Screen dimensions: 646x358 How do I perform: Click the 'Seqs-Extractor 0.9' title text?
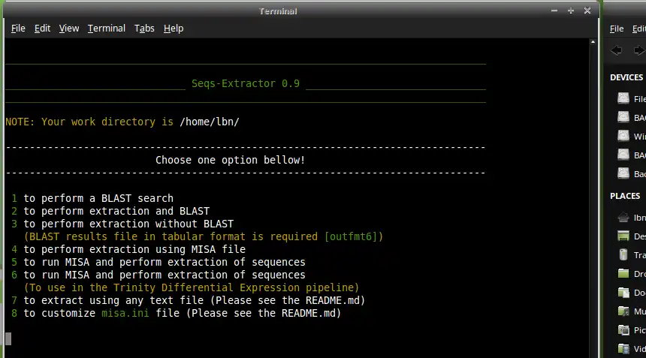coord(246,83)
